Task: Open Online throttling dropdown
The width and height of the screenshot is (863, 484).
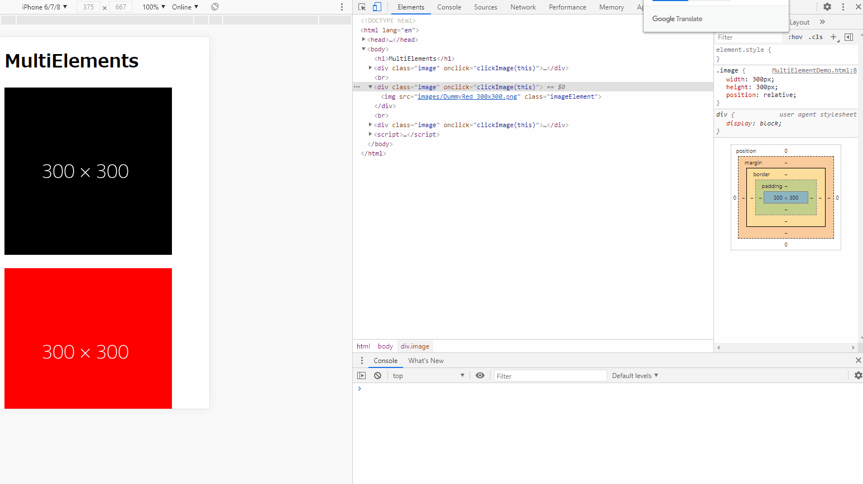Action: (x=185, y=7)
